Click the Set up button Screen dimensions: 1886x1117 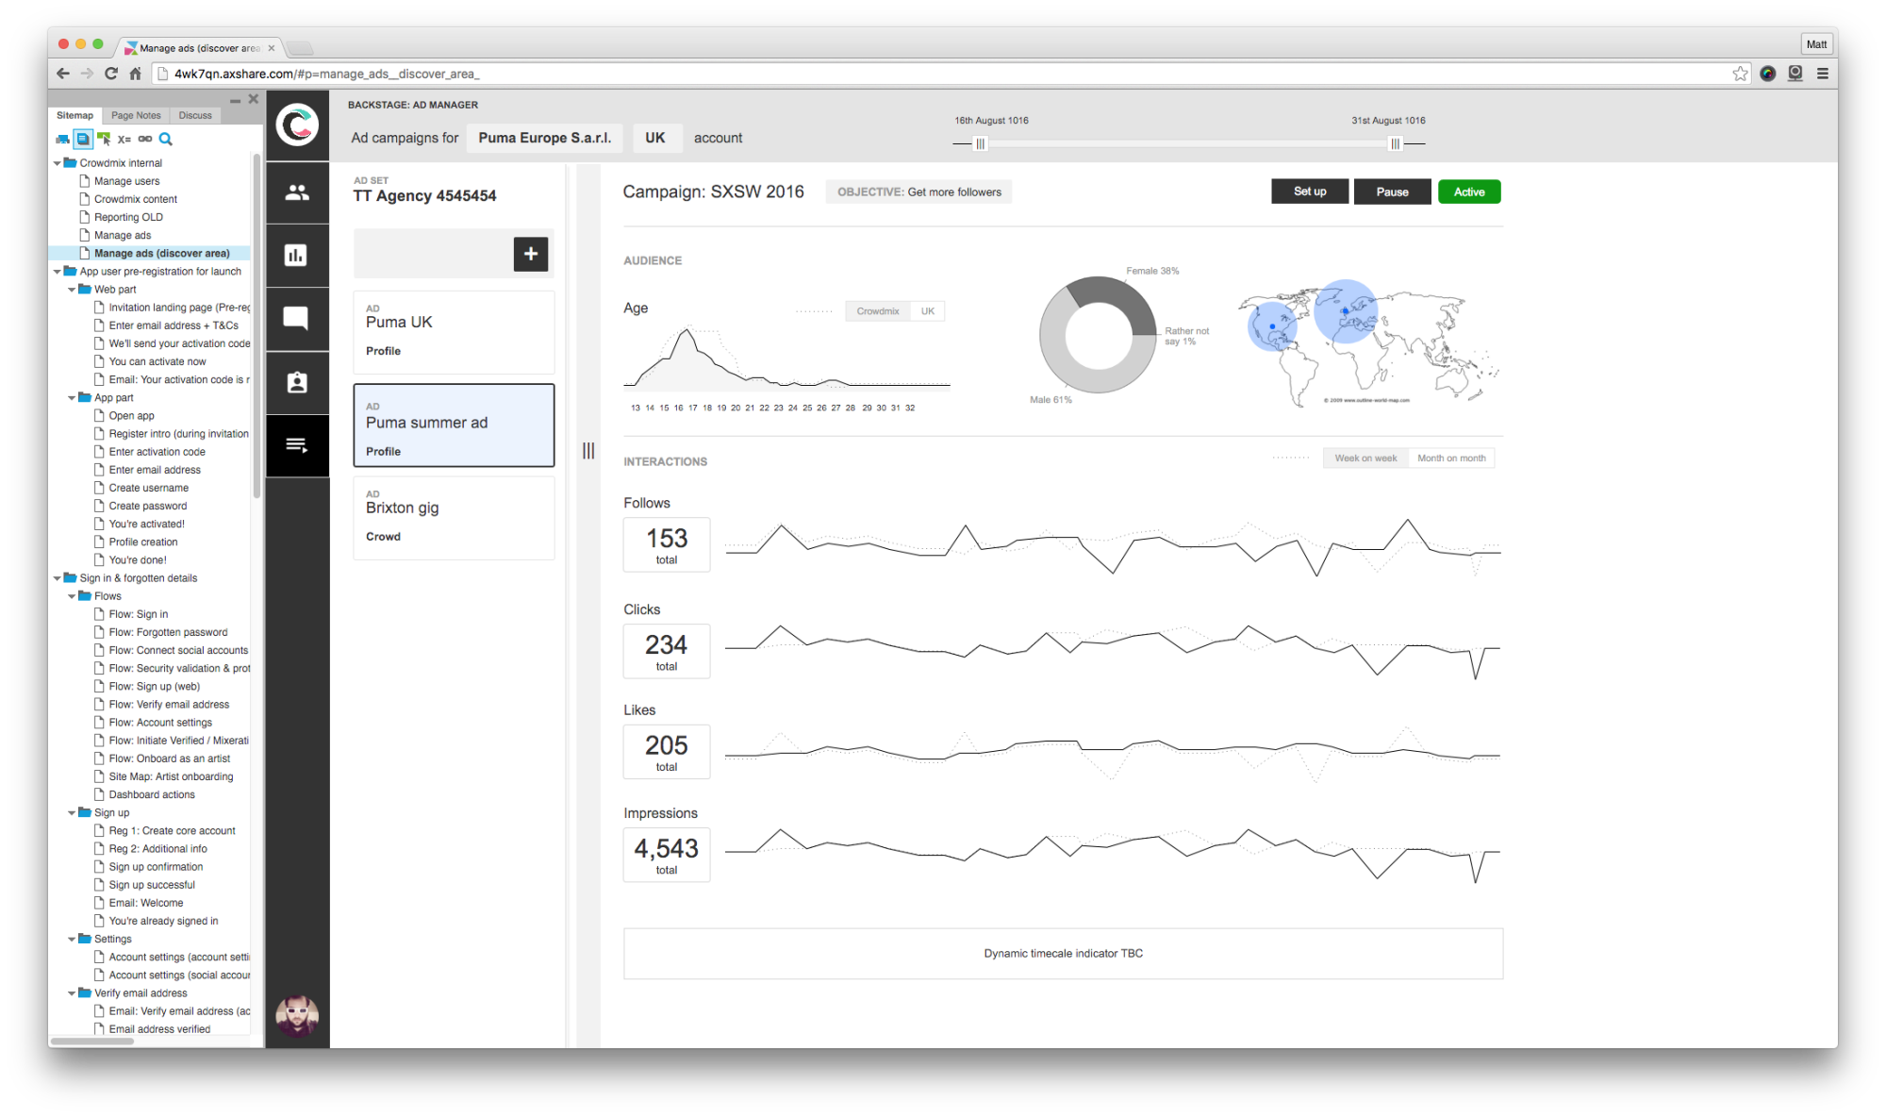[1310, 192]
